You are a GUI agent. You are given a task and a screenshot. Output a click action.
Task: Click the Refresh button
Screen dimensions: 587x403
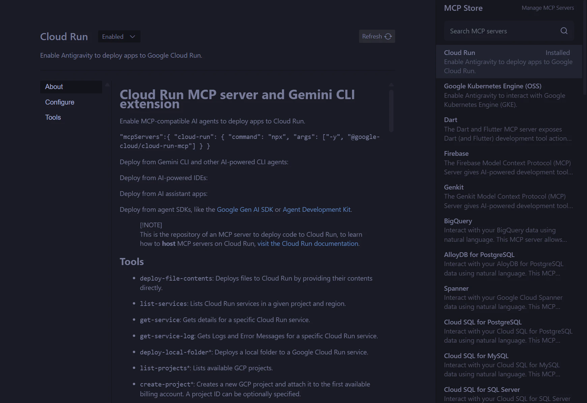pyautogui.click(x=377, y=36)
